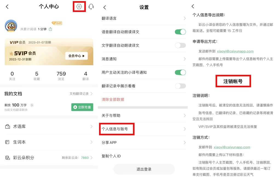
Task: Disable 语音翻译自动朗读译文 switch
Action: (180, 32)
